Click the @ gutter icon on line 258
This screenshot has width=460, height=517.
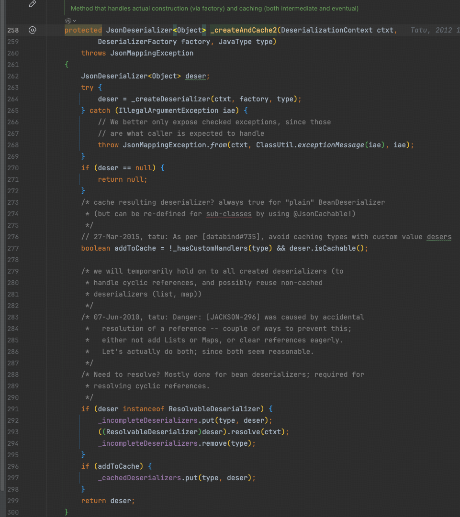coord(32,30)
